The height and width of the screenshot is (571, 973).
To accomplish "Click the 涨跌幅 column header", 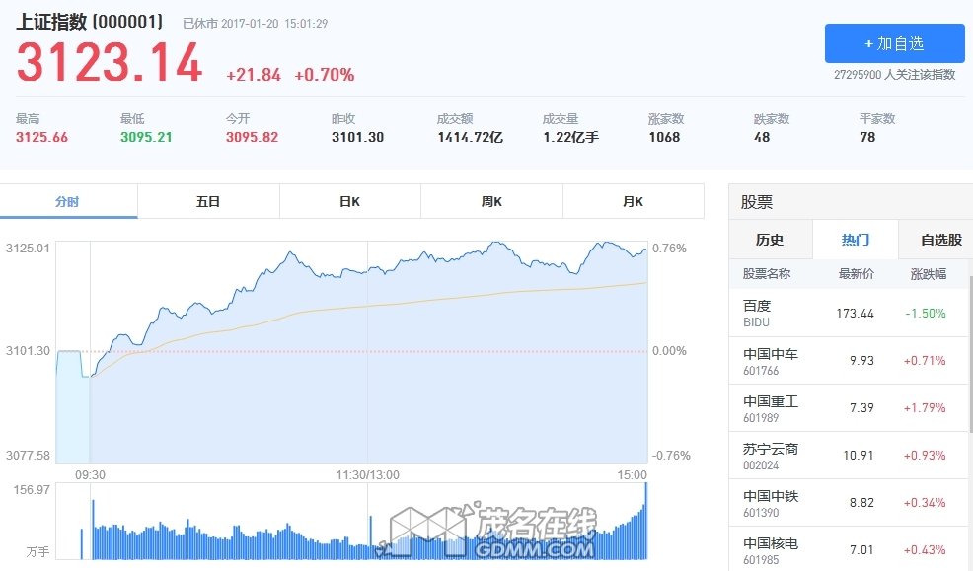I will [x=928, y=274].
